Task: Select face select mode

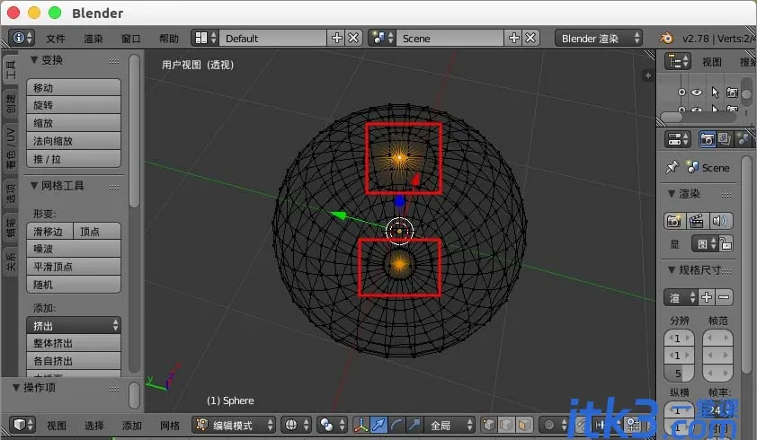Action: 524,425
